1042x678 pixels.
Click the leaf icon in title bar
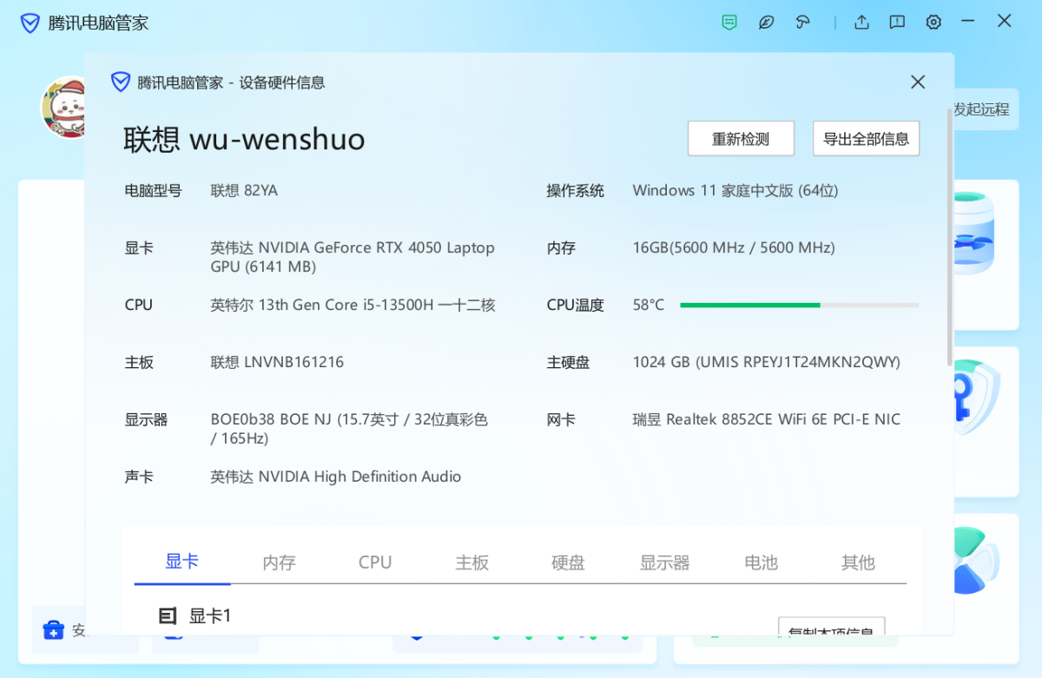766,23
